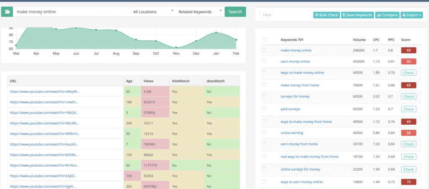Screen dimensions: 429x189
Task: Open YouTube link ending v=xWxyW...
Action: point(45,92)
